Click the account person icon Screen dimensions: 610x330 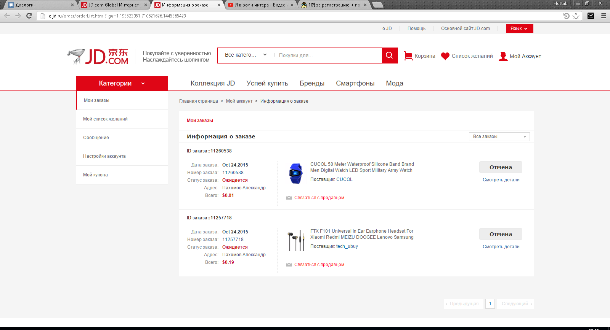503,56
